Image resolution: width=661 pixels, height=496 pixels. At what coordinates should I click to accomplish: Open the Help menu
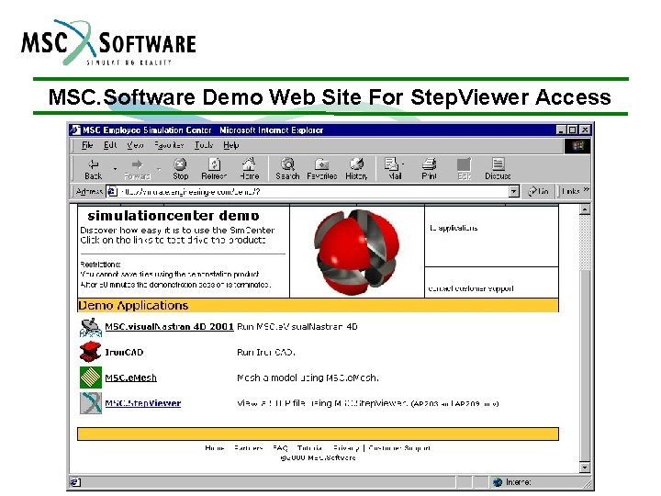pyautogui.click(x=231, y=145)
